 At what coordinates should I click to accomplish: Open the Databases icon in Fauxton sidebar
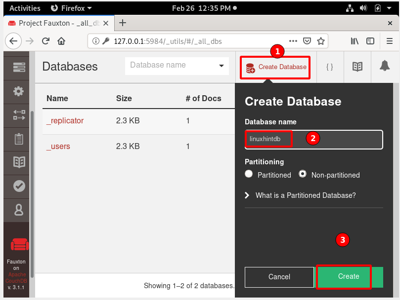[19, 67]
